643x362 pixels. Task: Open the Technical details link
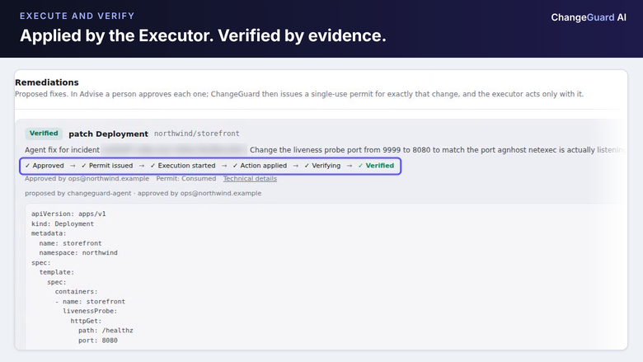tap(250, 179)
